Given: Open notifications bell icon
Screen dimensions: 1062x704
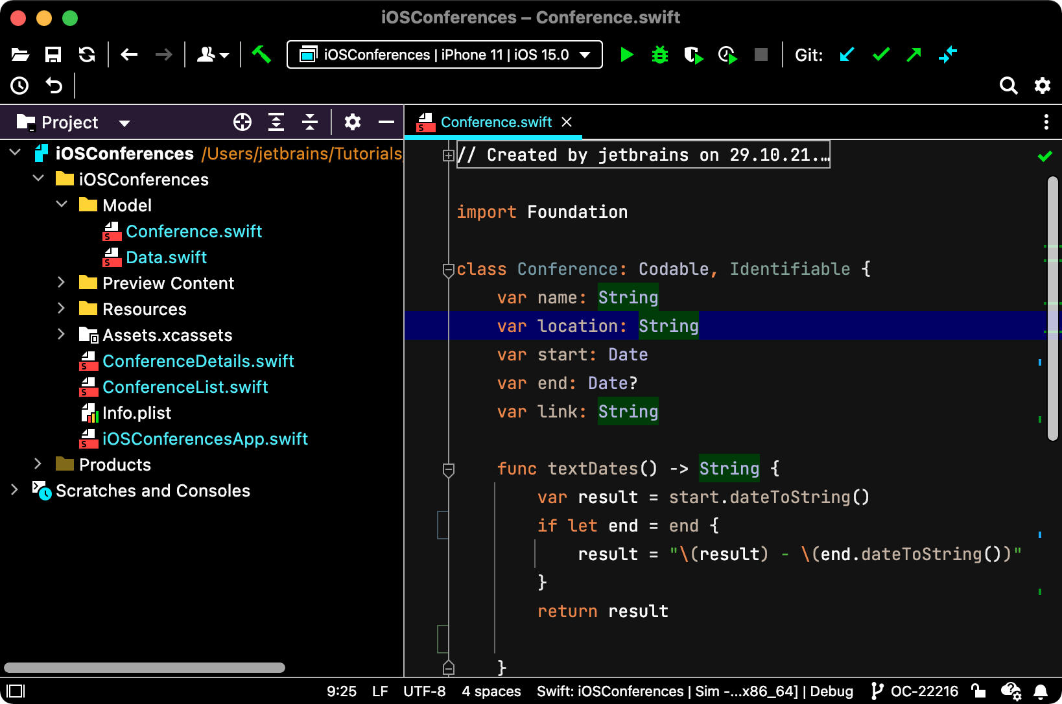Looking at the screenshot, I should pyautogui.click(x=1041, y=692).
